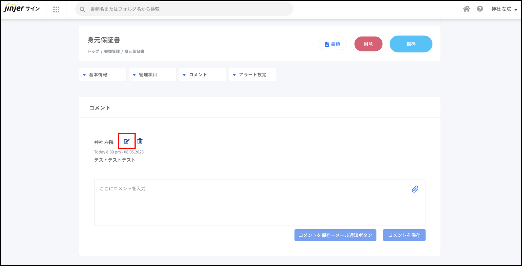
Task: Open help question mark icon
Action: point(480,9)
